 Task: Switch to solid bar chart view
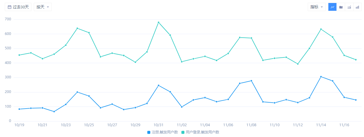(x=357, y=7)
